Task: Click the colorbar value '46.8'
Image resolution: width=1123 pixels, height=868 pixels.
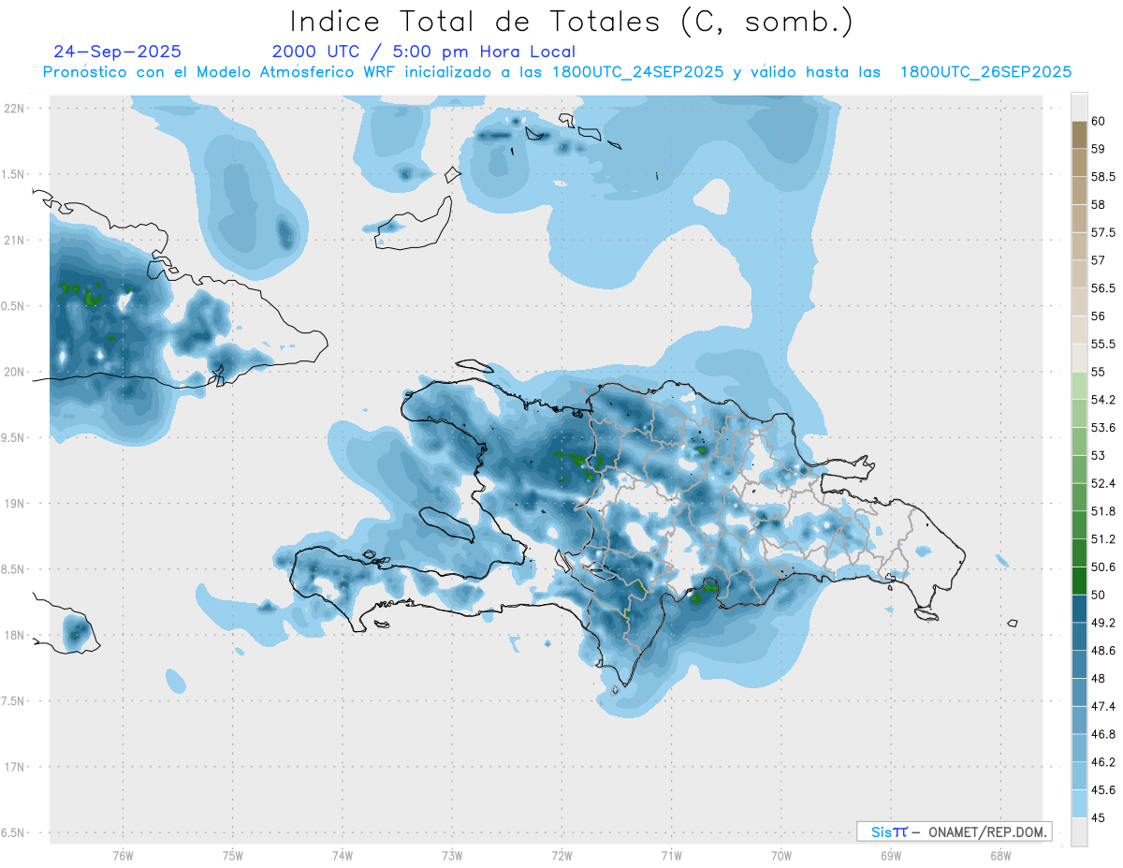Action: point(1103,734)
